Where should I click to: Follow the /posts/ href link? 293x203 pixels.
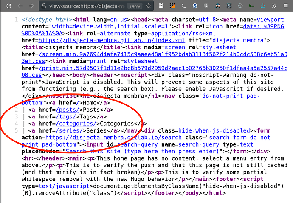[x=68, y=110]
